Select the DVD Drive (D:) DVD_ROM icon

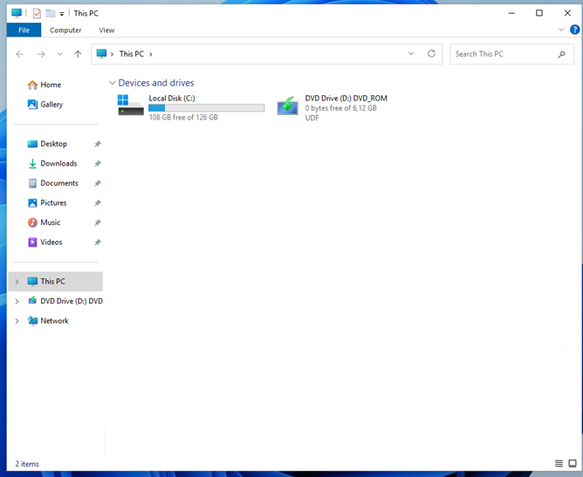click(x=288, y=106)
